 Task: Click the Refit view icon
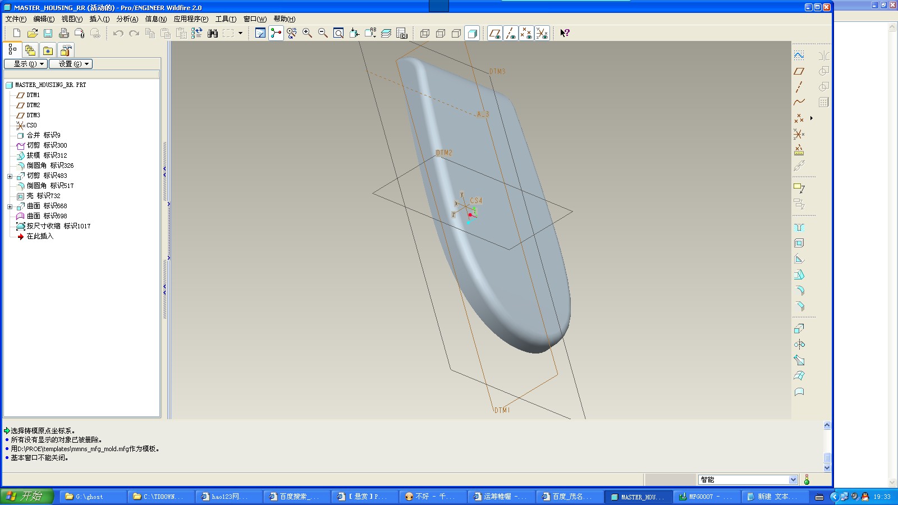tap(338, 33)
